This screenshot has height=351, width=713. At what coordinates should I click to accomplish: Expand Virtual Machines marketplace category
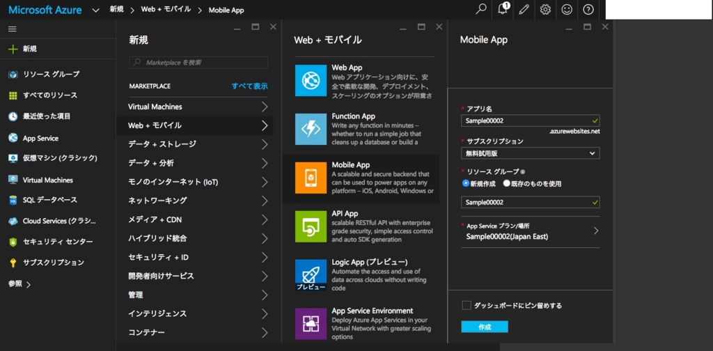(265, 107)
